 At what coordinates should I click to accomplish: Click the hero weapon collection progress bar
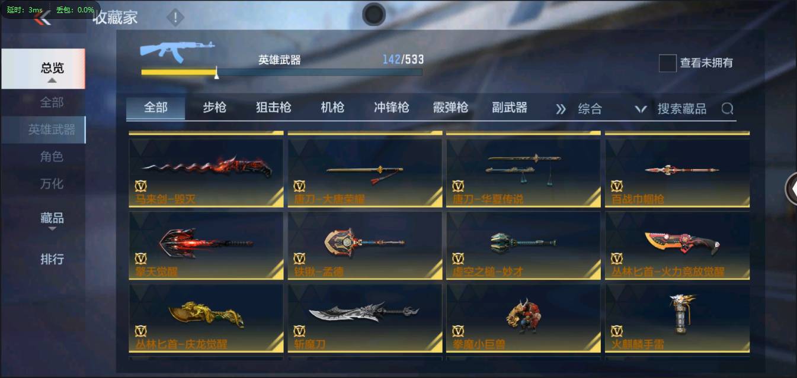(x=281, y=72)
